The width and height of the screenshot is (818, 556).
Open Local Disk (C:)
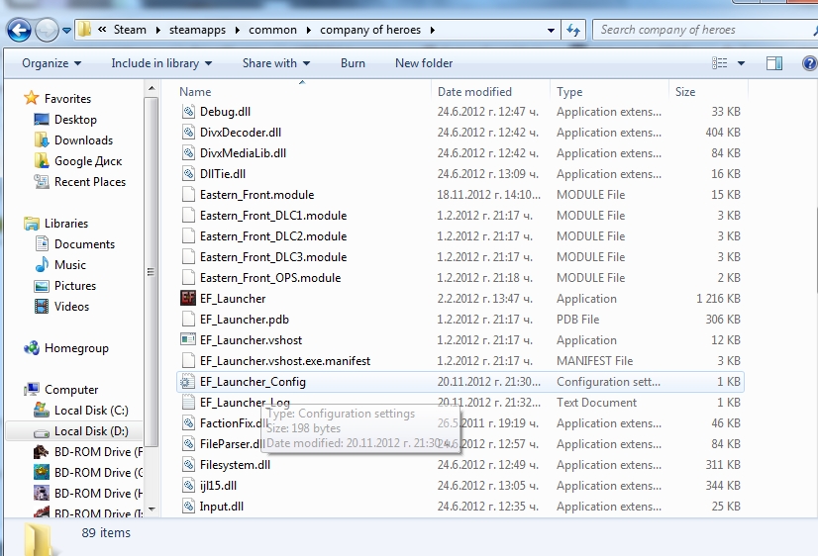click(91, 411)
